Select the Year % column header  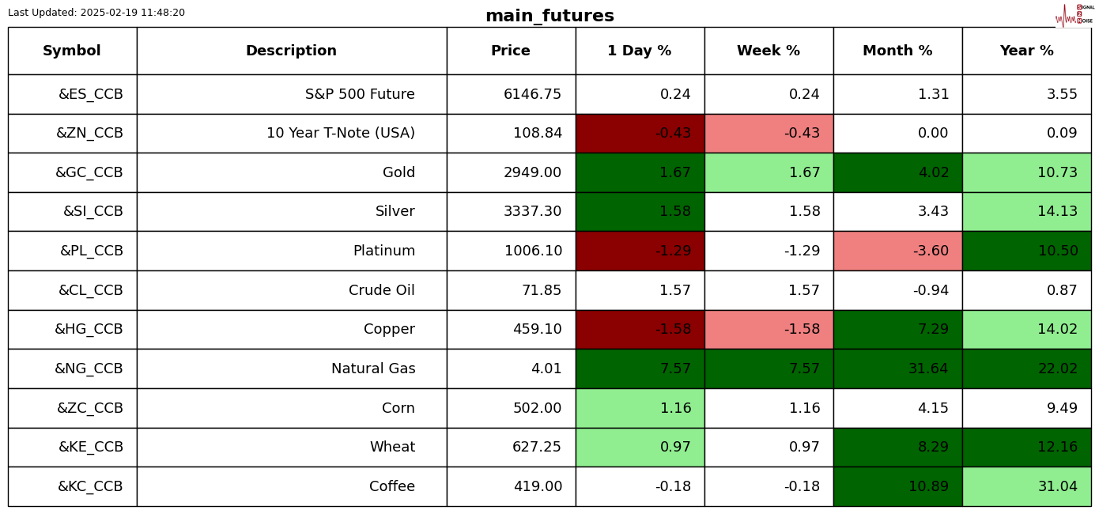point(1026,51)
